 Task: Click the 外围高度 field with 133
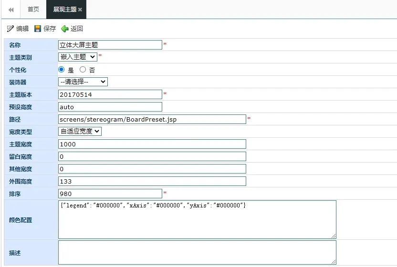[152, 181]
